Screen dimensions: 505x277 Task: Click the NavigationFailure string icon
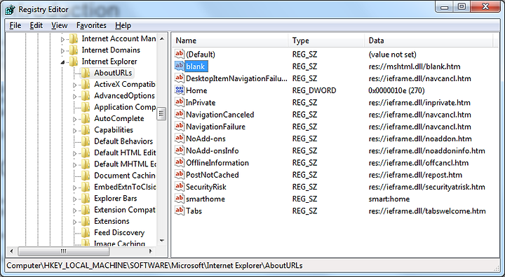[179, 127]
